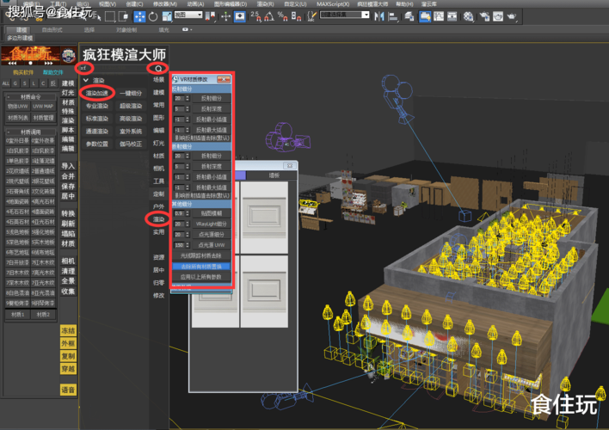609x430 pixels.
Task: Select the top-right cabinet door thumbnail
Action: [267, 211]
